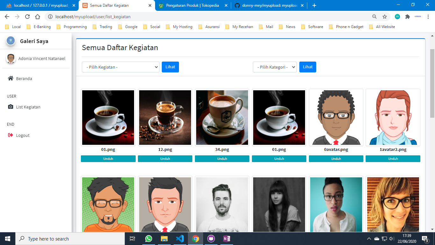Click the camera icon beside List Kegiatan
The height and width of the screenshot is (245, 435).
[11, 107]
